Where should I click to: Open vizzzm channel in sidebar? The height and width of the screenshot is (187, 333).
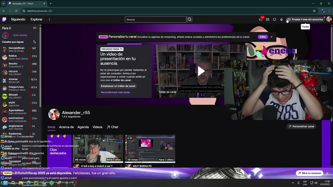point(20,73)
